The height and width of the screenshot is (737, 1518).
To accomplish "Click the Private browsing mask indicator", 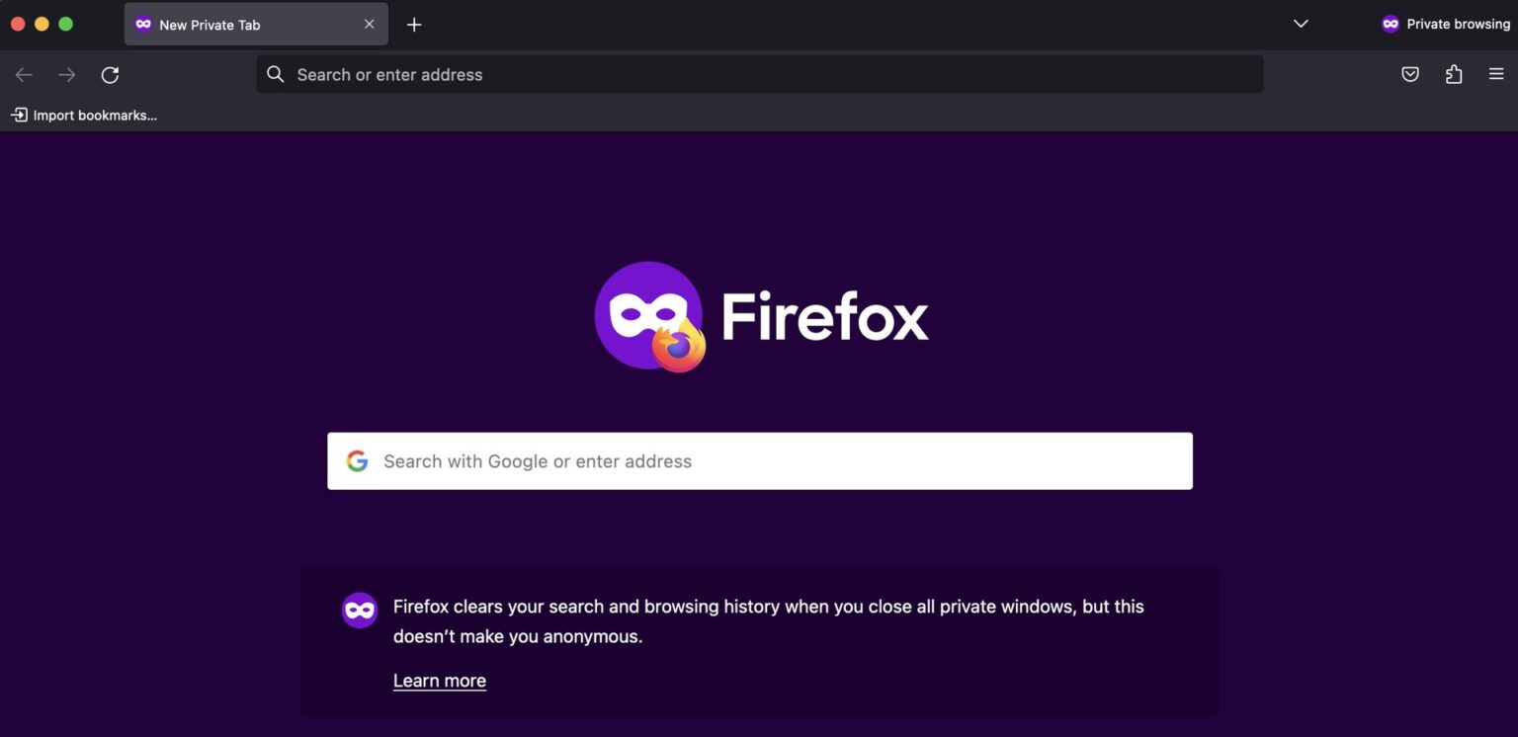I will pyautogui.click(x=1391, y=23).
